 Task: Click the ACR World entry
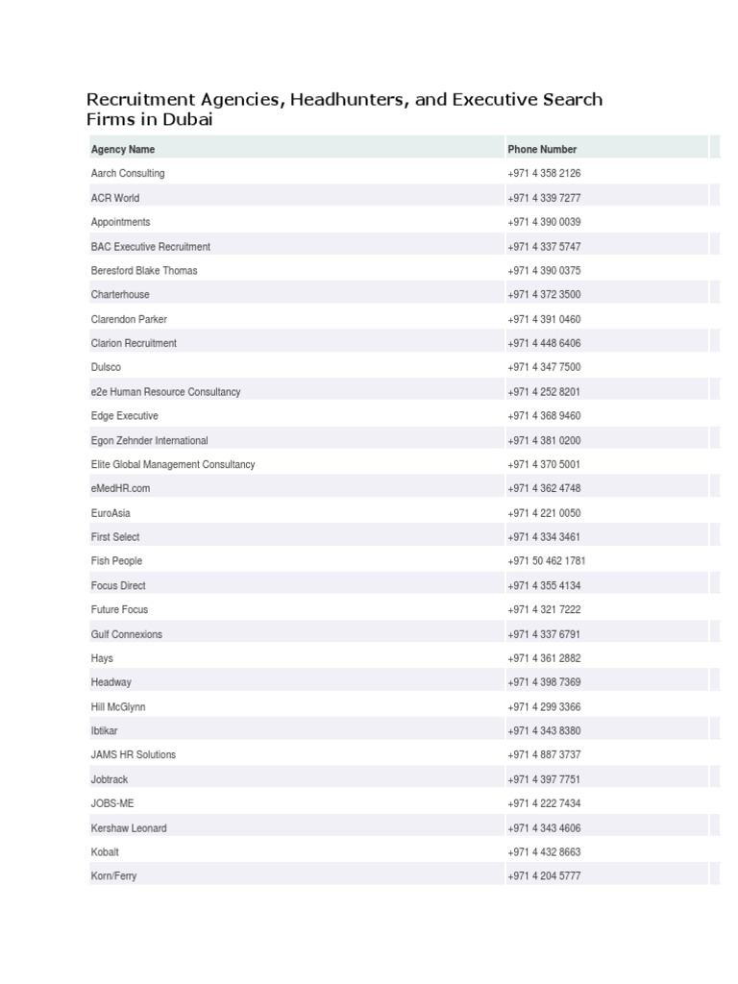coord(115,198)
